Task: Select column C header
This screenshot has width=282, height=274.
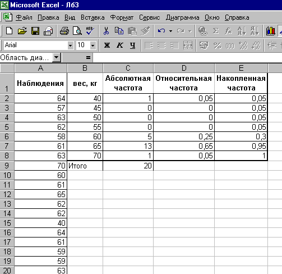Action: point(128,68)
